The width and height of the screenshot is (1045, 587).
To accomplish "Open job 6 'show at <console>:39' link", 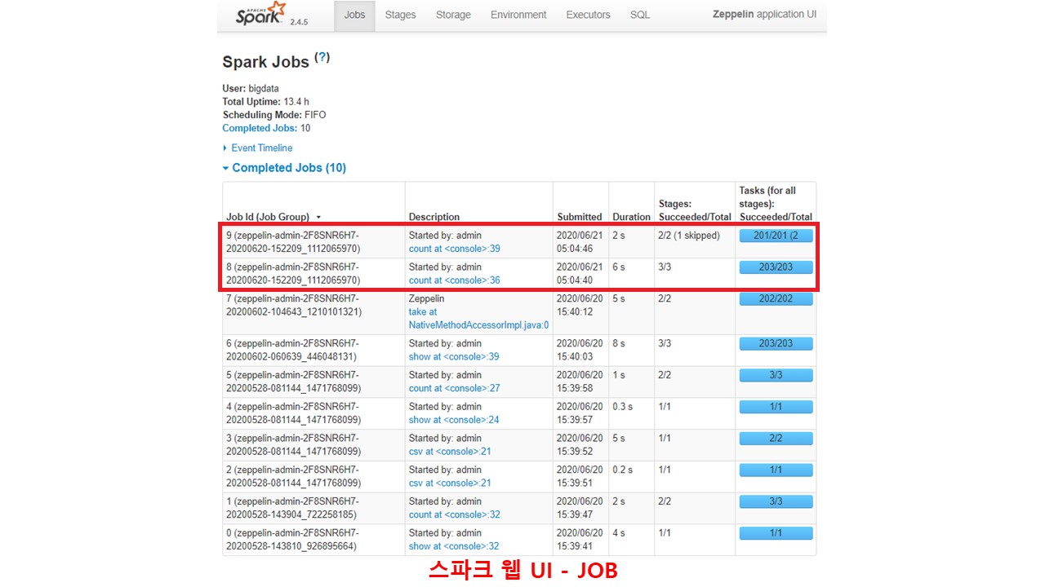I will click(x=454, y=356).
